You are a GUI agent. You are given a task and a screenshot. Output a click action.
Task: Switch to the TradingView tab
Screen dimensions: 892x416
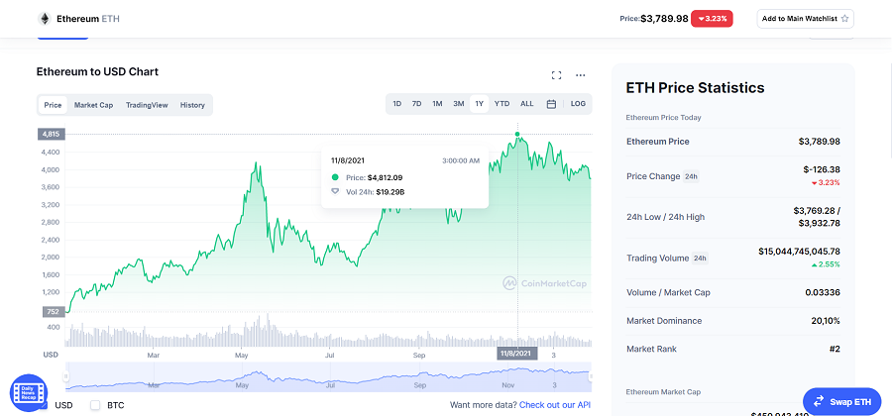tap(147, 105)
